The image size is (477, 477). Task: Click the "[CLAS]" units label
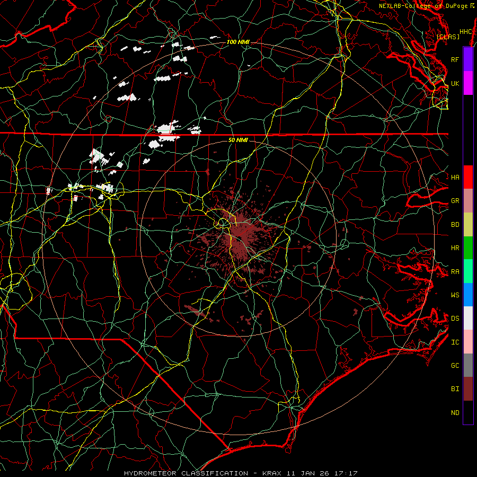pos(448,37)
